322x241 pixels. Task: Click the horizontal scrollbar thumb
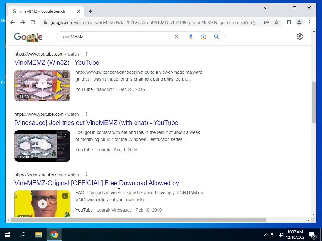point(139,220)
